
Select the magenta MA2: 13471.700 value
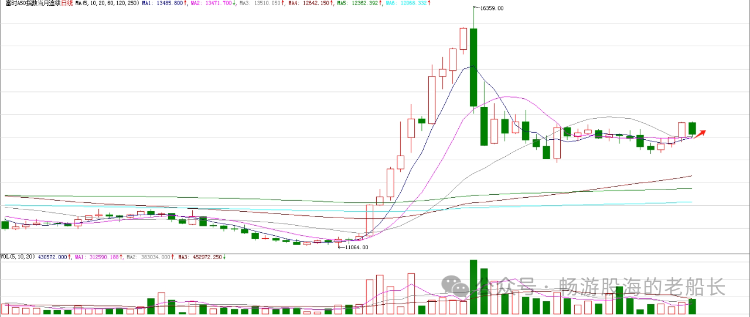coord(212,3)
